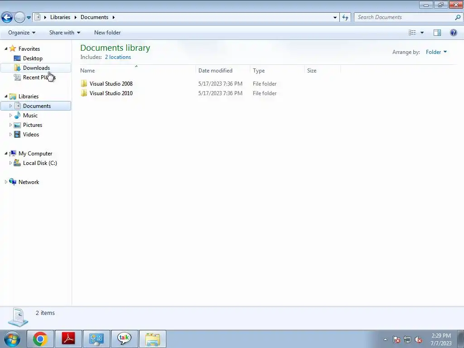Toggle the preview pane
The width and height of the screenshot is (464, 348).
click(x=437, y=33)
